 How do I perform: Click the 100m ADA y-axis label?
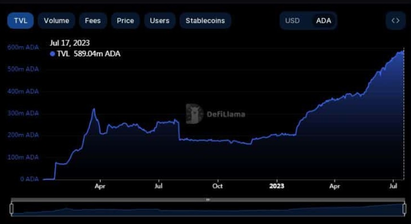pyautogui.click(x=23, y=157)
